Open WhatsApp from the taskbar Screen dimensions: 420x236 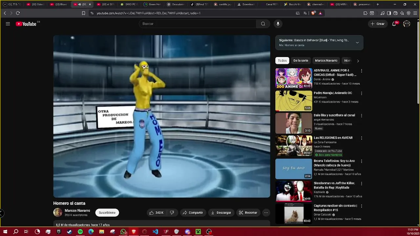coord(123,232)
